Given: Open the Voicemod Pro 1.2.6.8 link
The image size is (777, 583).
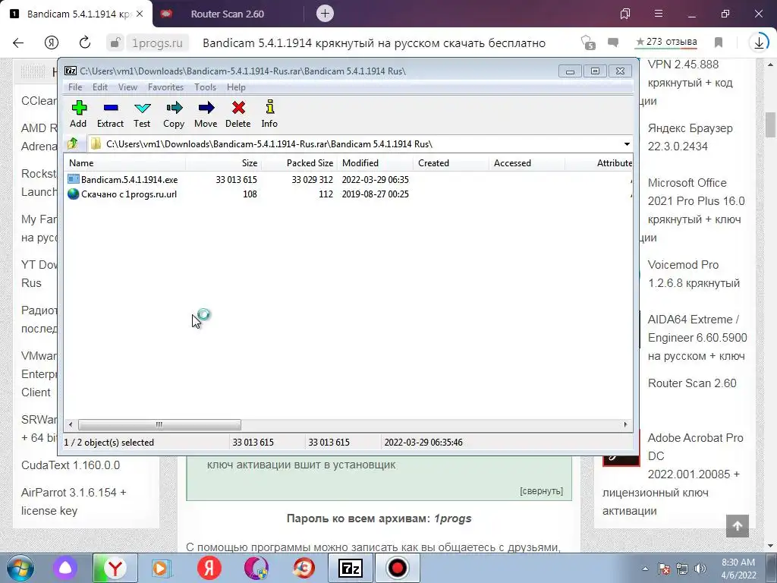Looking at the screenshot, I should tap(694, 274).
